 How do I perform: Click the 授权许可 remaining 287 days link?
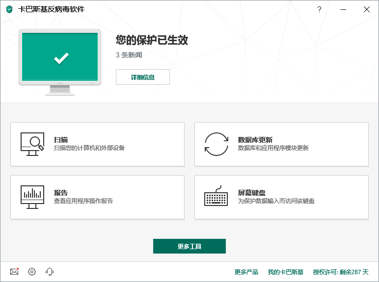[x=341, y=272]
